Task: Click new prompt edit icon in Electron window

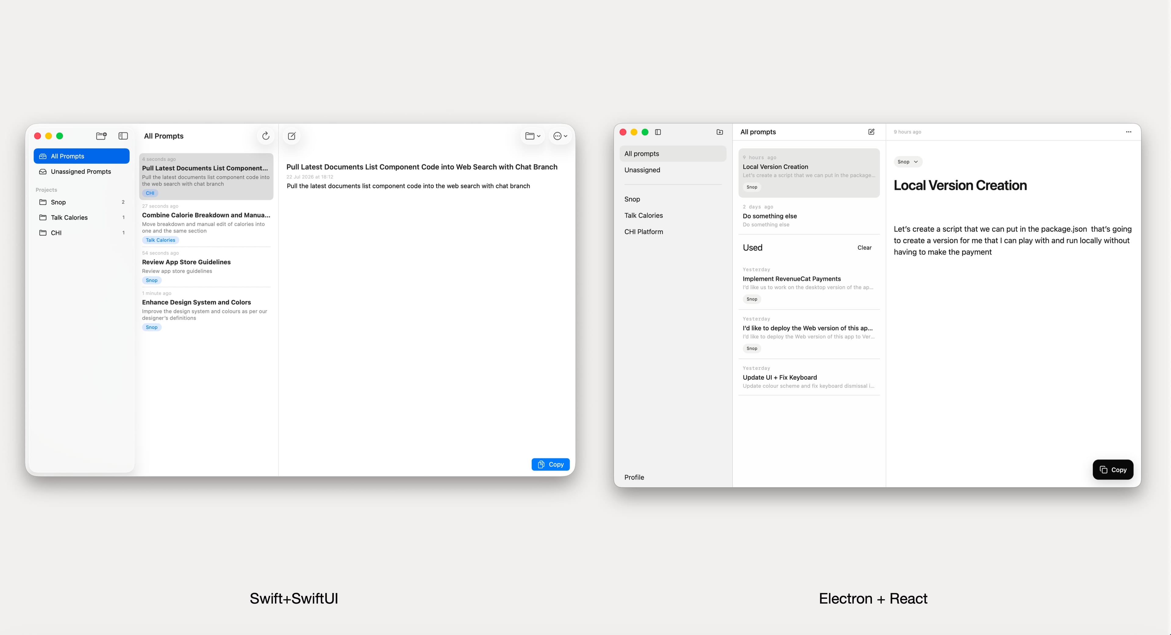Action: point(872,132)
